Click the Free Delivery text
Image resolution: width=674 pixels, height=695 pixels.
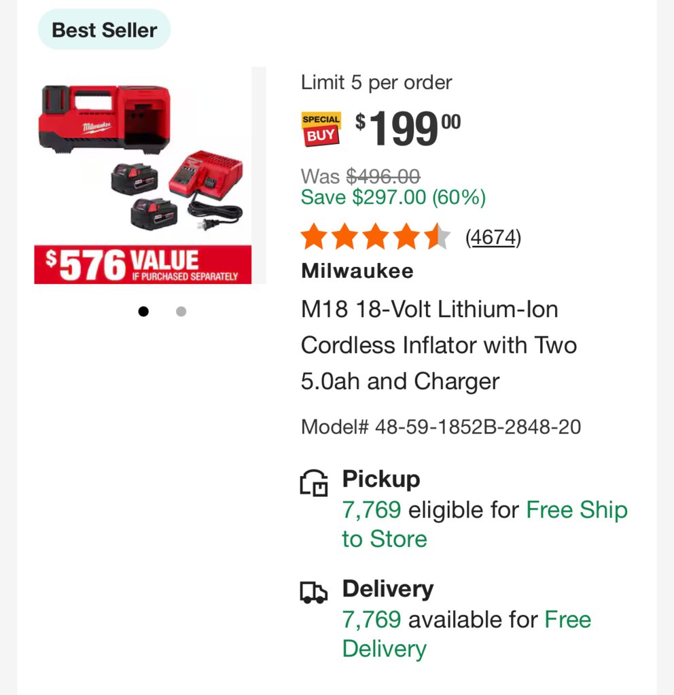tap(467, 634)
